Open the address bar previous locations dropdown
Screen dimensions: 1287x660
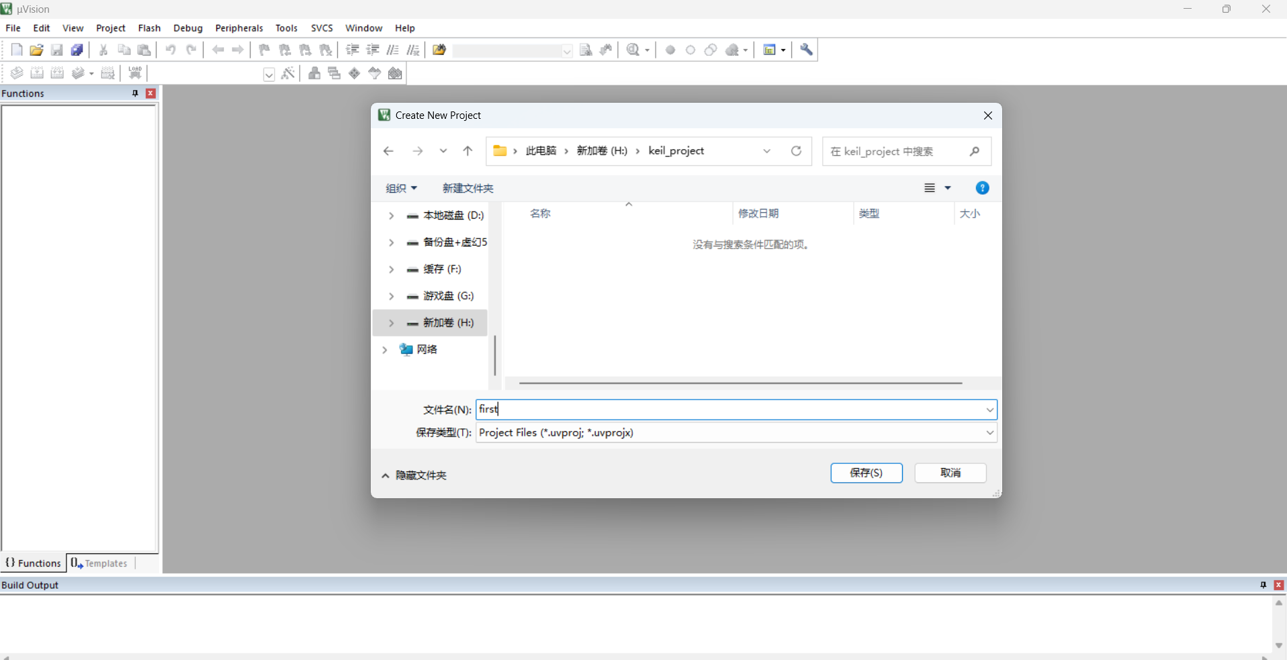(x=766, y=151)
